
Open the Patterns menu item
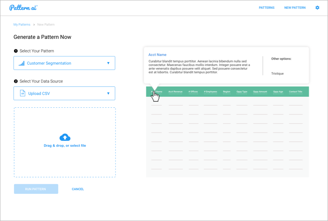[266, 8]
